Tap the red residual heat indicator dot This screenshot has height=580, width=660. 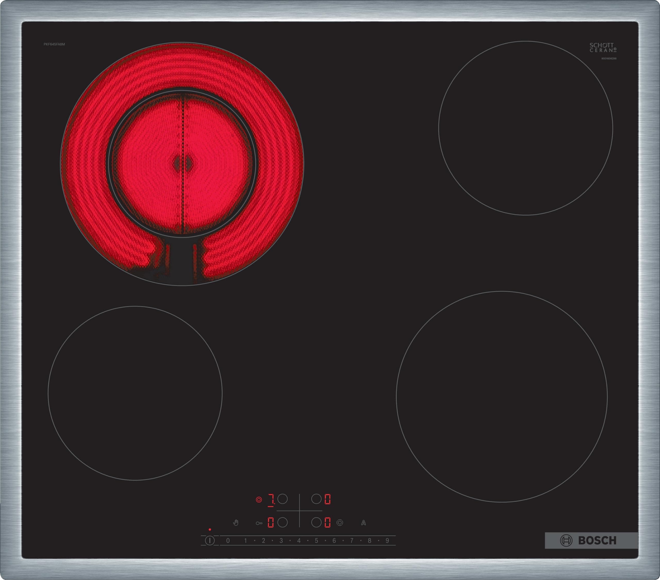coord(210,529)
